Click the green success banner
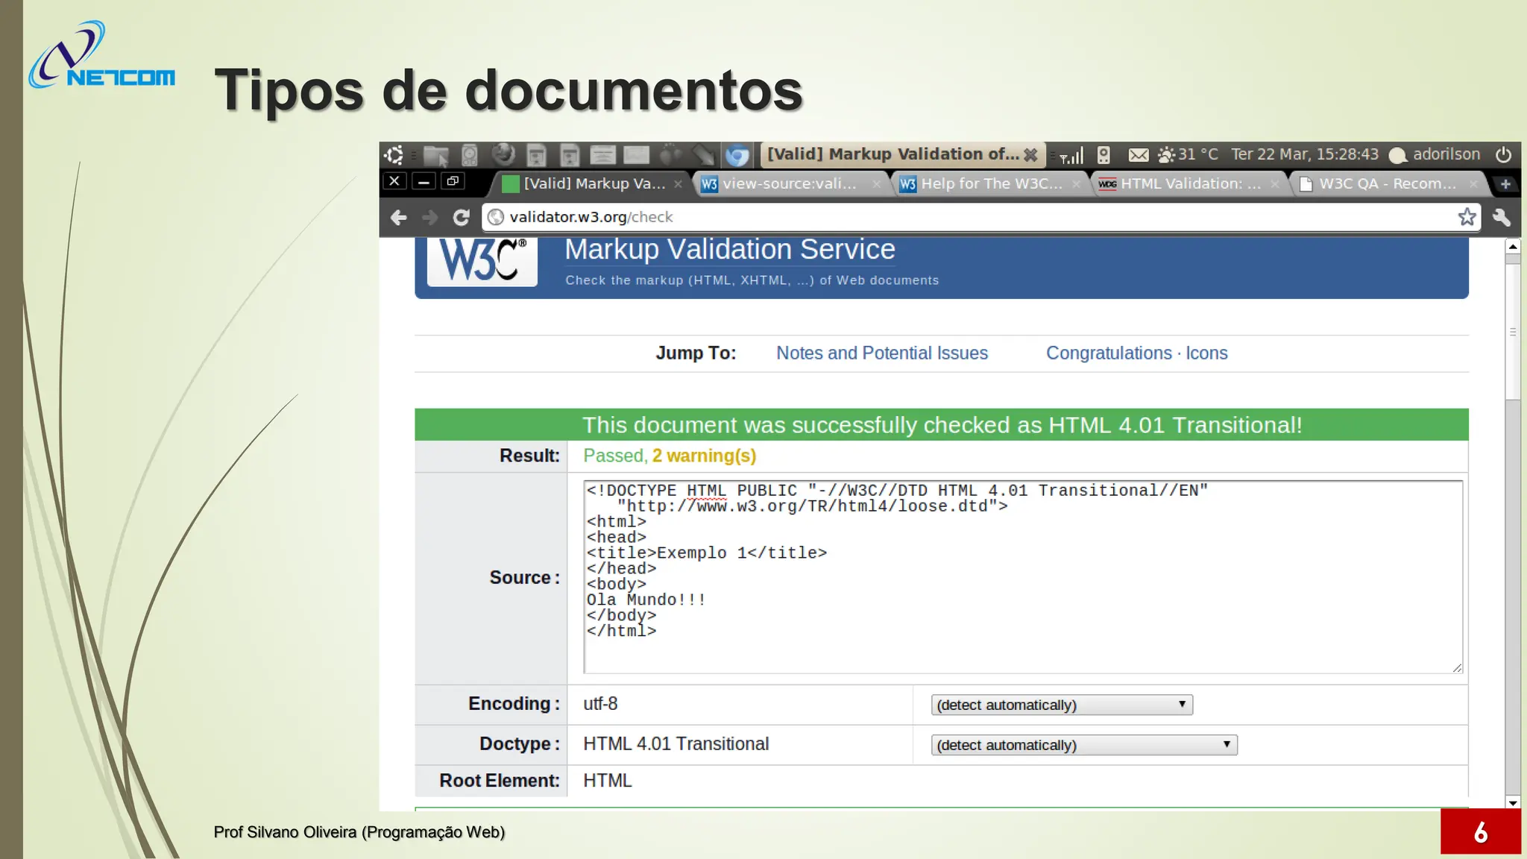The width and height of the screenshot is (1527, 859). (942, 425)
